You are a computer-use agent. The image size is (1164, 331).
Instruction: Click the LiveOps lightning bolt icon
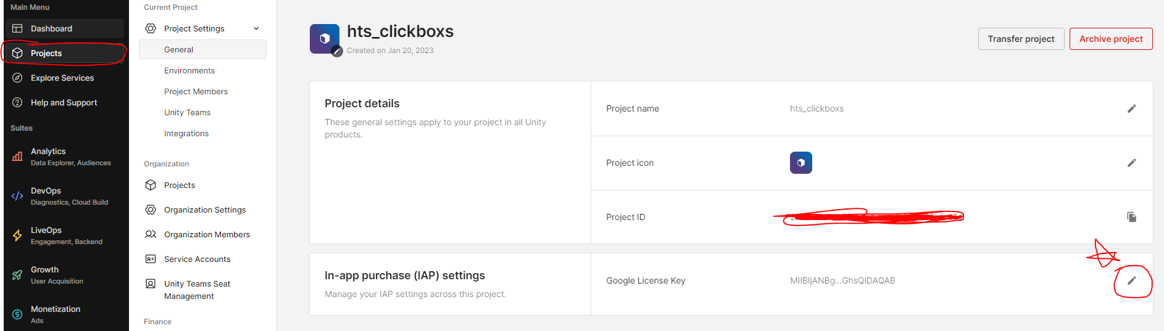[x=17, y=235]
